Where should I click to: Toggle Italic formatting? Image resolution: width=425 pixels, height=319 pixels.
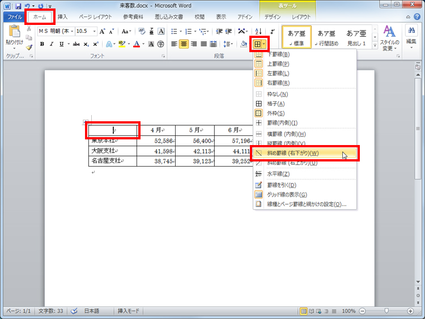coord(52,44)
